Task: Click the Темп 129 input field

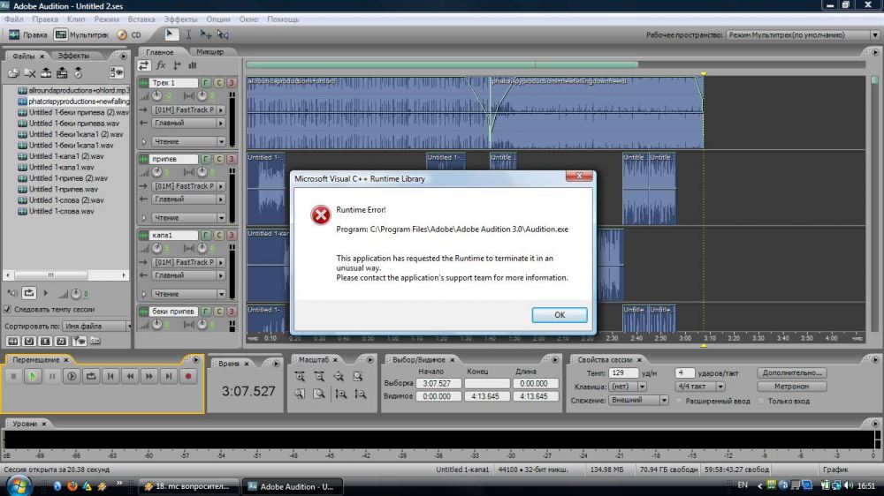Action: tap(623, 372)
